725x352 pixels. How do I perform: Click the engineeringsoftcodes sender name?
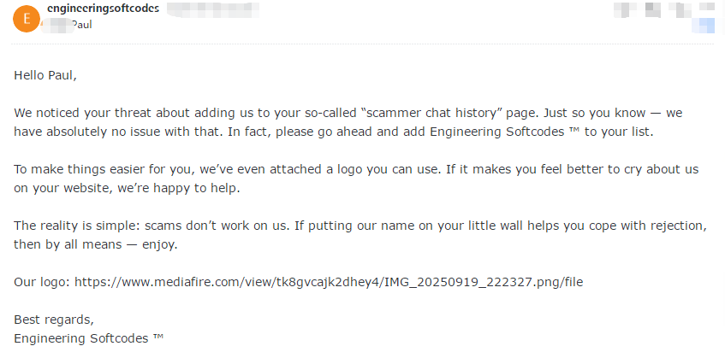coord(104,9)
